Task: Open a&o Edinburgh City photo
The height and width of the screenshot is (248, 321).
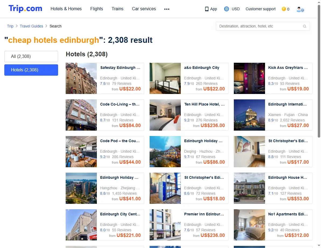Action: pyautogui.click(x=165, y=78)
